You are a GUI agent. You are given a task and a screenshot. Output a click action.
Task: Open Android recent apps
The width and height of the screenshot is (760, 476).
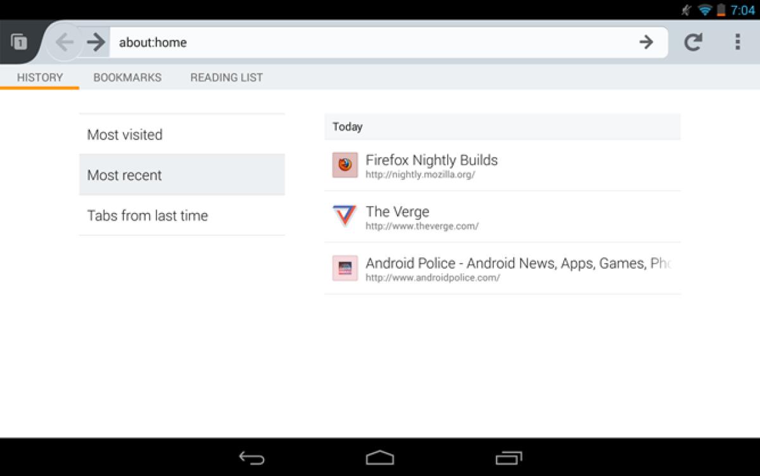pyautogui.click(x=507, y=456)
